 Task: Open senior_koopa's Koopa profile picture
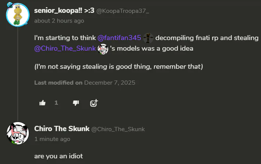(18, 15)
